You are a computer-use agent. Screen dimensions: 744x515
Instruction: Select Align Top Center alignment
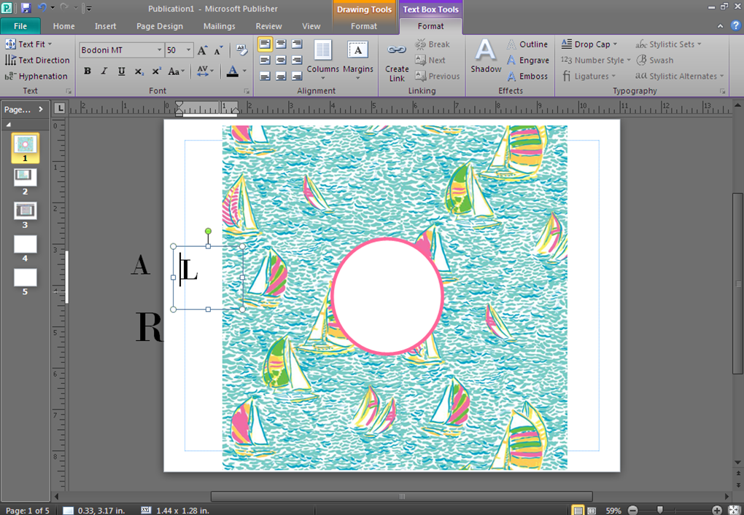(281, 44)
